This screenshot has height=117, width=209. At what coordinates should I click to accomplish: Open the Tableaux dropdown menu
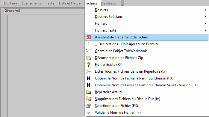click(x=110, y=3)
